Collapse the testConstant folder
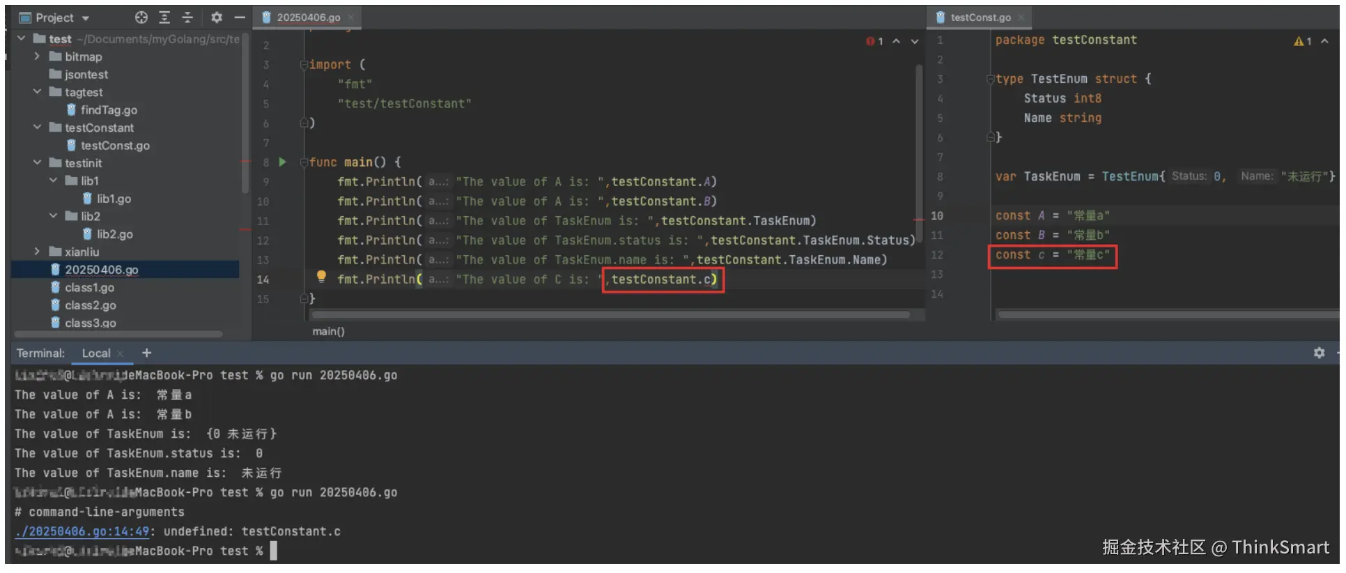The image size is (1346, 573). pos(37,128)
